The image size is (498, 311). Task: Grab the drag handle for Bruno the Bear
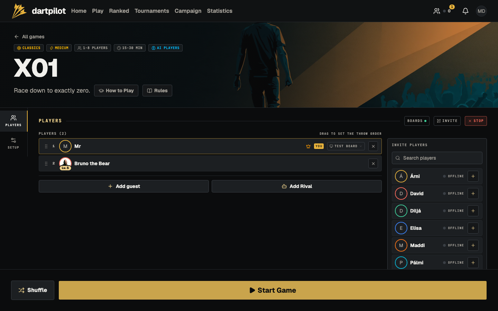click(x=46, y=163)
